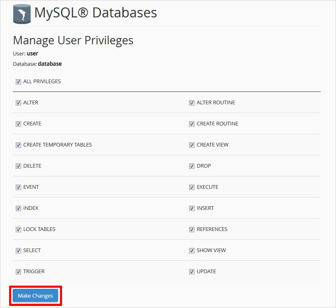336x308 pixels.
Task: Disable the ALTER ROUTINE privilege
Action: (192, 103)
